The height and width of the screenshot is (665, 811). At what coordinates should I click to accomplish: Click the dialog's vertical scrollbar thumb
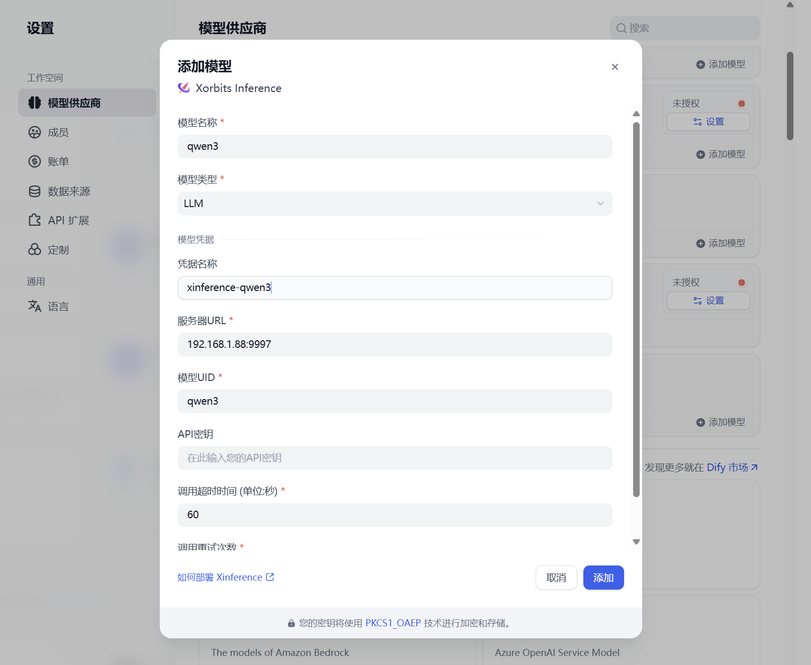tap(636, 309)
